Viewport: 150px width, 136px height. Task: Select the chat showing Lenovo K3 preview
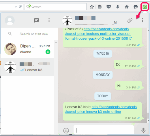point(27,67)
